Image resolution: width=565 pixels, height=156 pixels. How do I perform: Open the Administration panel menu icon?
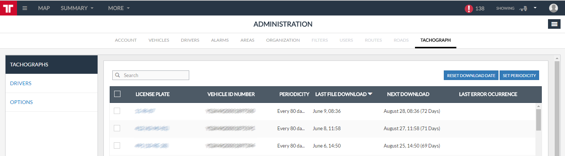click(554, 24)
